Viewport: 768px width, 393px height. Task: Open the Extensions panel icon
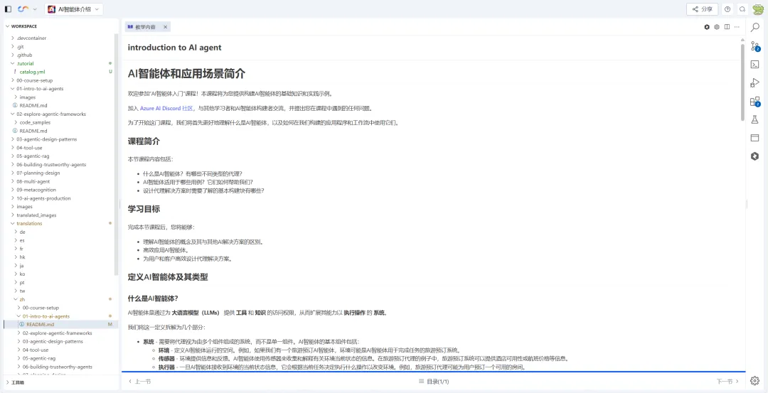click(754, 102)
